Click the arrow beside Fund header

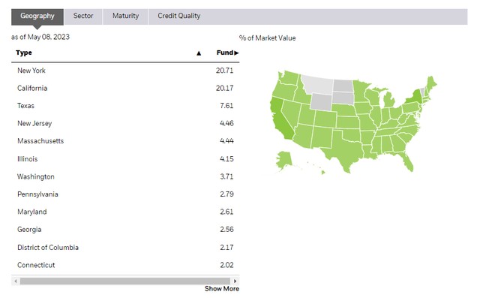click(x=236, y=53)
